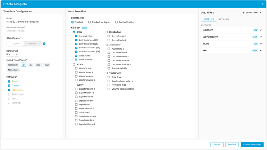Choose the 90D time period

47,65
